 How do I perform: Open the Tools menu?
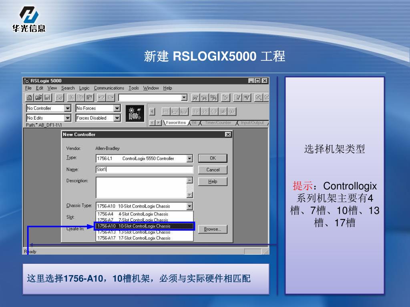(134, 88)
